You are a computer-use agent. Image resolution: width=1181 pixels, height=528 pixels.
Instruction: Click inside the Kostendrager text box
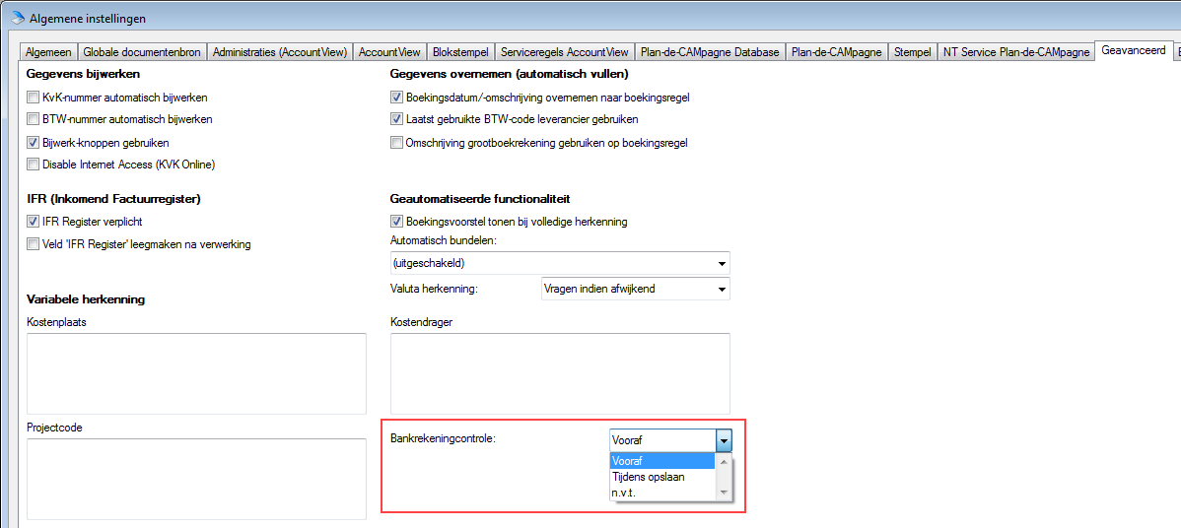(x=560, y=373)
